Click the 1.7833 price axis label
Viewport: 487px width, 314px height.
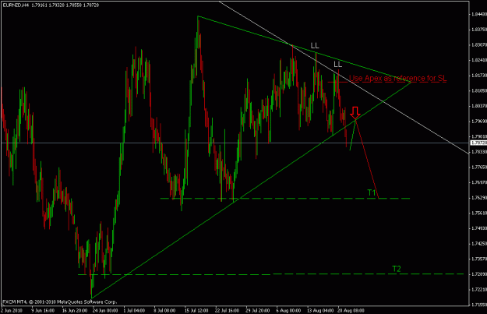click(479, 152)
